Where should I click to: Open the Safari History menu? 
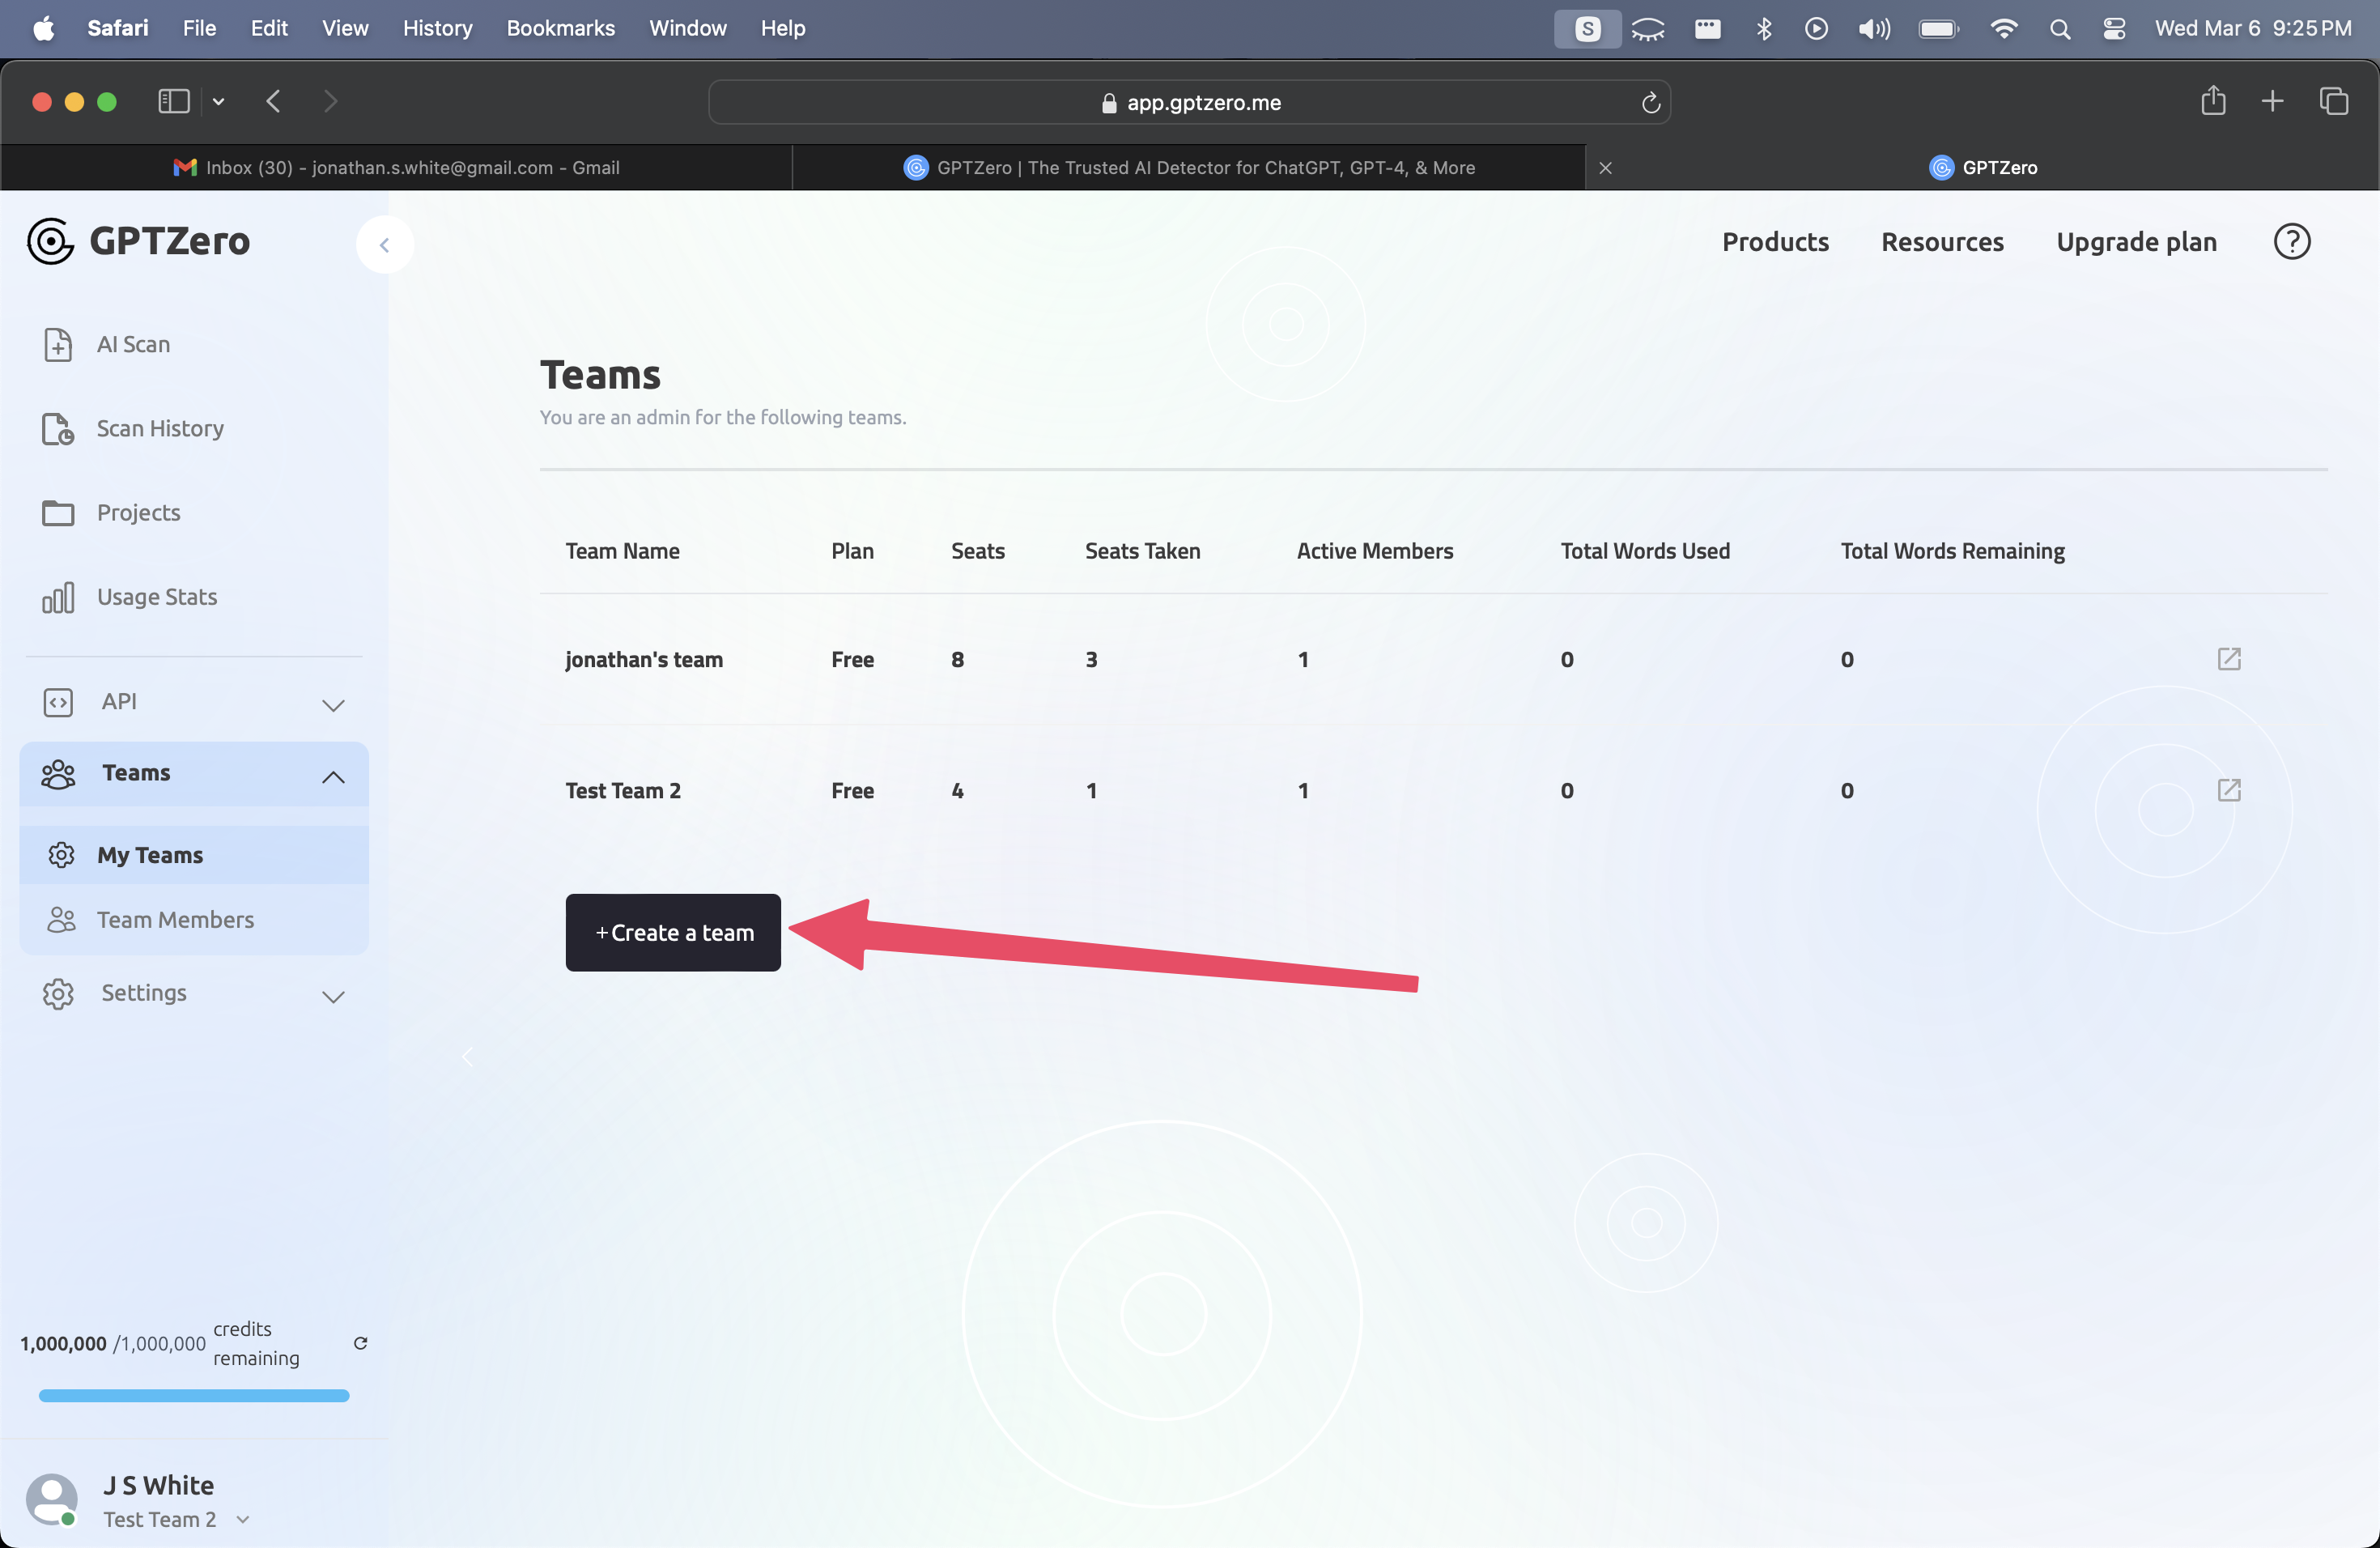[437, 29]
